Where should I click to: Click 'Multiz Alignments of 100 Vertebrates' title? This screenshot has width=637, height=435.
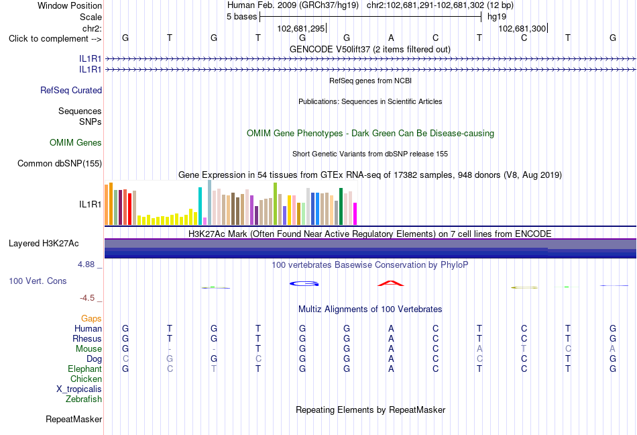(x=370, y=309)
